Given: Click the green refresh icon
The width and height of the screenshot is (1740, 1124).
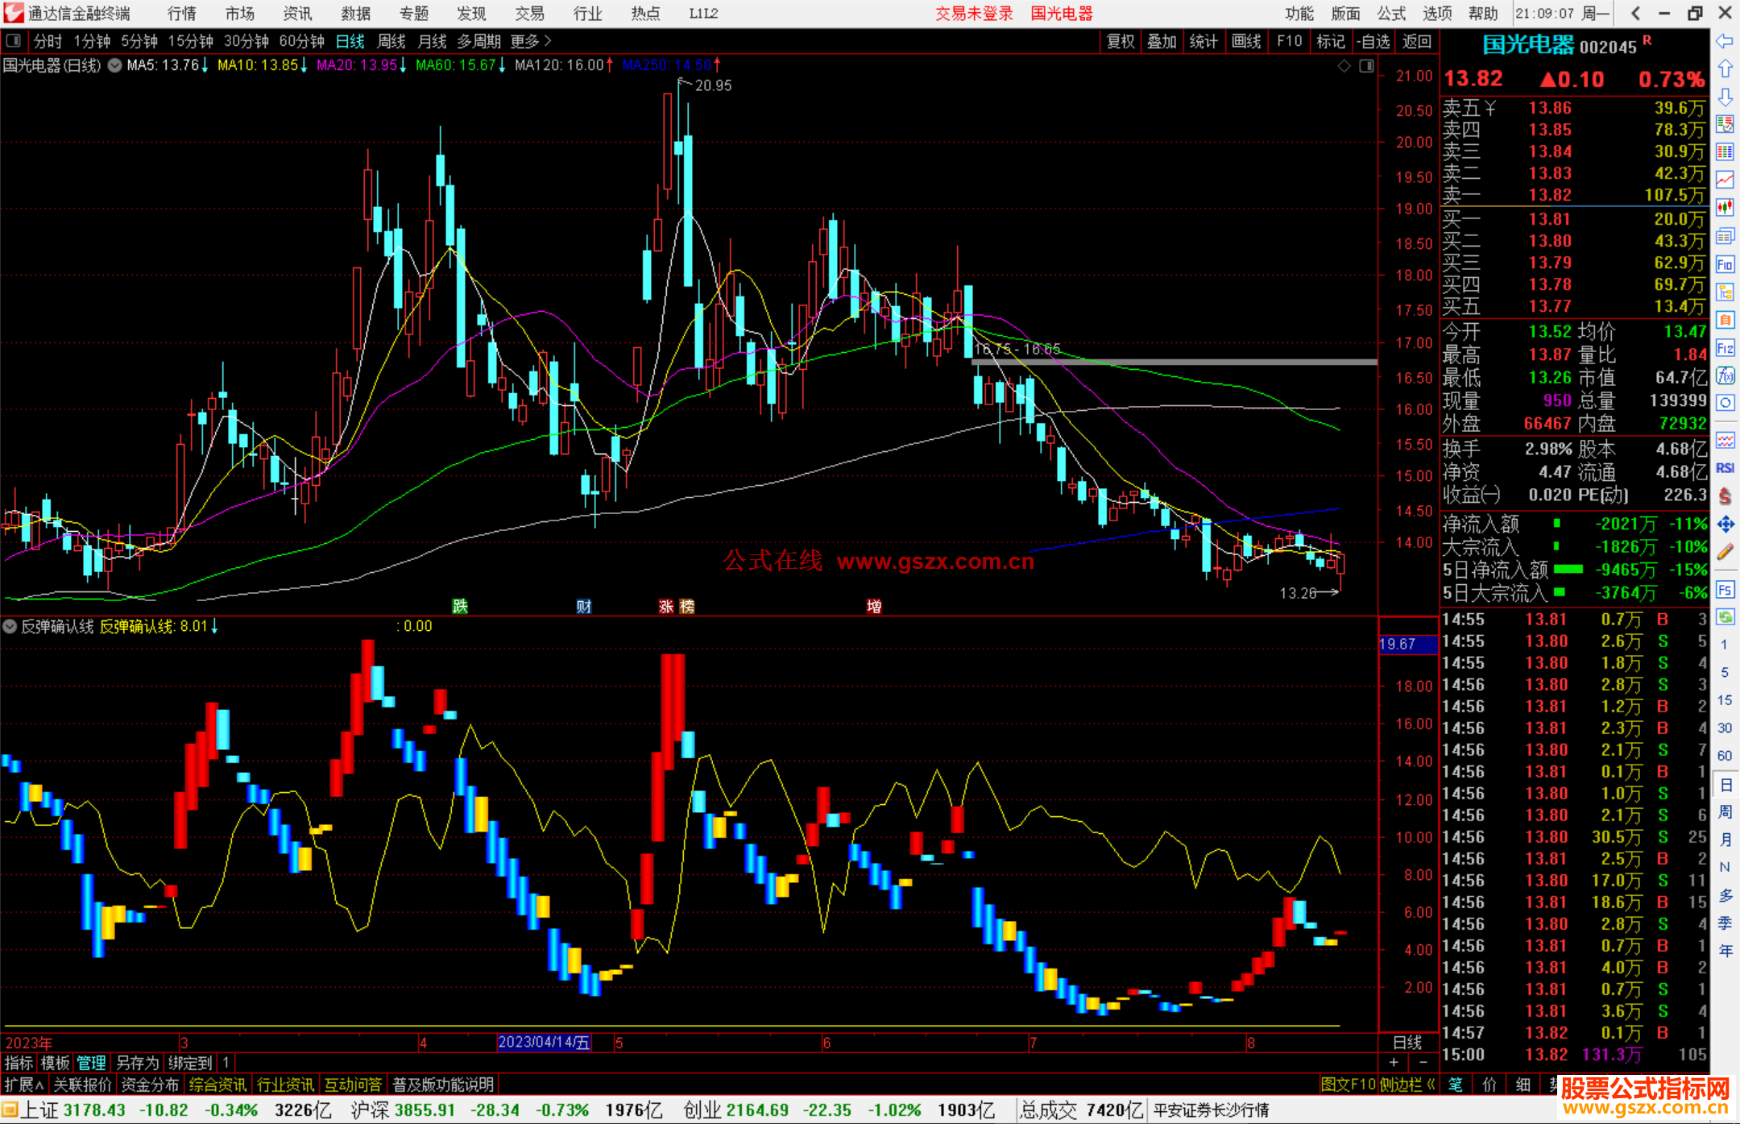Looking at the screenshot, I should pos(1725,617).
